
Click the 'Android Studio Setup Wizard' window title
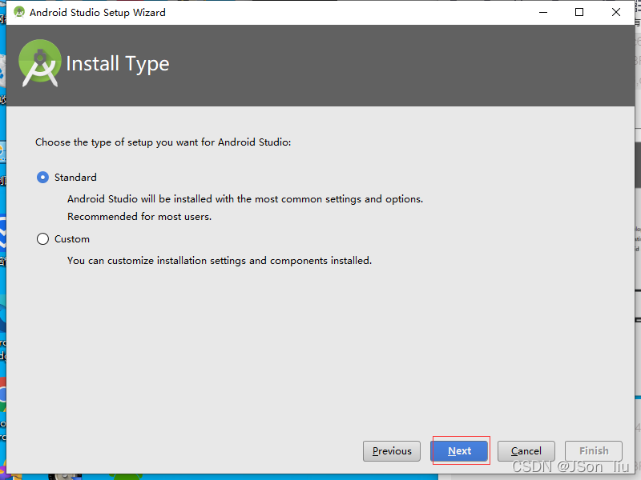98,13
